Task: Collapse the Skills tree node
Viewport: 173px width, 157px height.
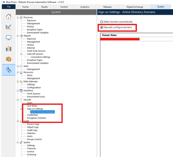Action: 18,66
